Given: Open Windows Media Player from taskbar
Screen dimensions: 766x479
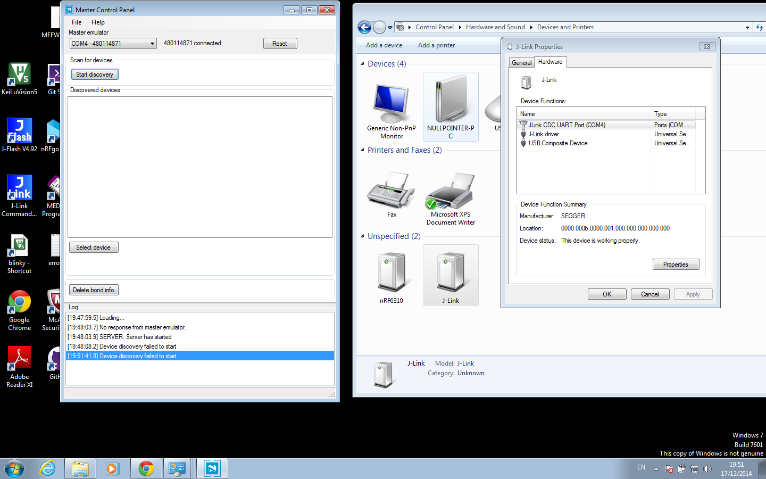Looking at the screenshot, I should [113, 468].
